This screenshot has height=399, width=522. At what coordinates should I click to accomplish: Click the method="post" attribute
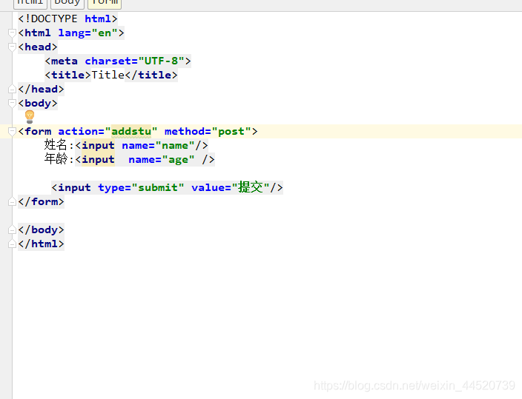click(x=208, y=131)
